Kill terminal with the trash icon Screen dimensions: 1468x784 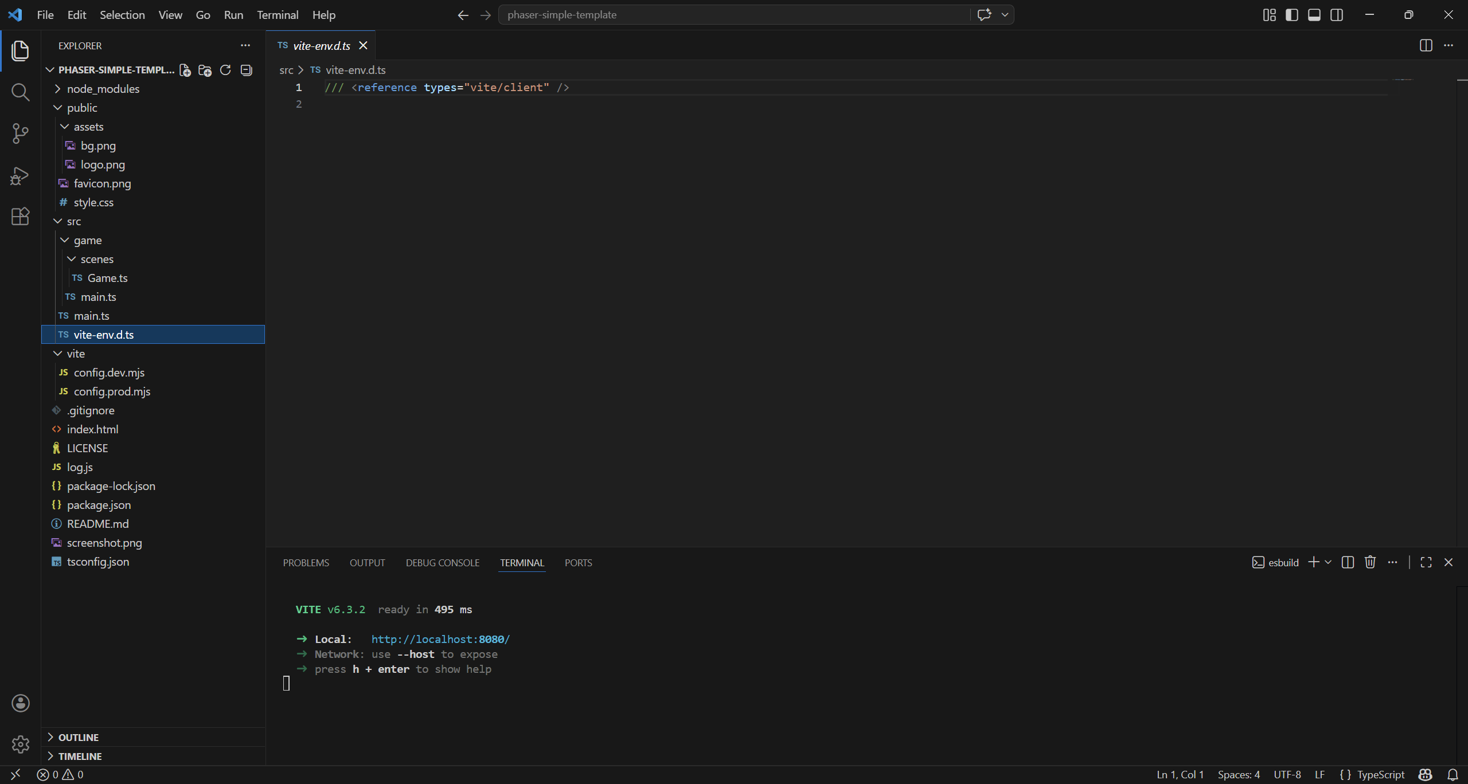tap(1370, 562)
